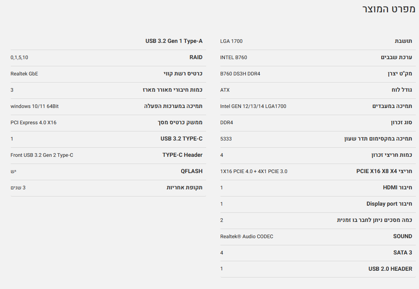This screenshot has height=289, width=419.
Task: Select the windows 10/11 64Bit text
Action: (35, 106)
